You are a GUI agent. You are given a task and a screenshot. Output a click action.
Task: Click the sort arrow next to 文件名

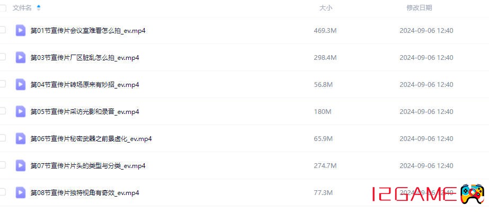(x=39, y=8)
